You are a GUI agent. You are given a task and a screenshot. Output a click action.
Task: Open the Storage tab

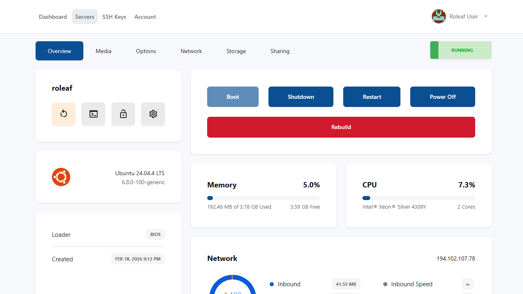(236, 51)
